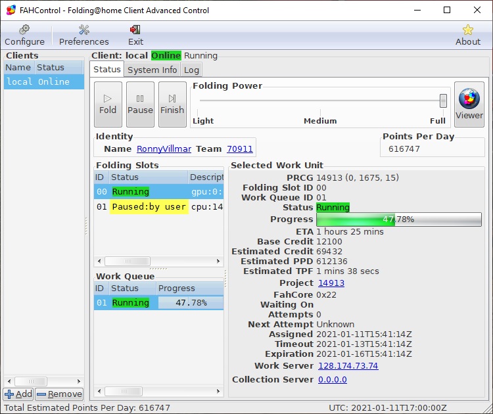
Task: Click Folding Slots scrollbar left arrow
Action: [x=99, y=261]
